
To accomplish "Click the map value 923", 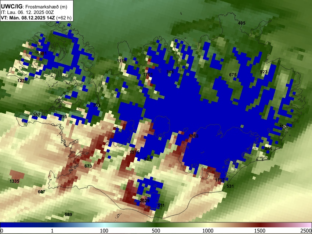I will point(264,72).
